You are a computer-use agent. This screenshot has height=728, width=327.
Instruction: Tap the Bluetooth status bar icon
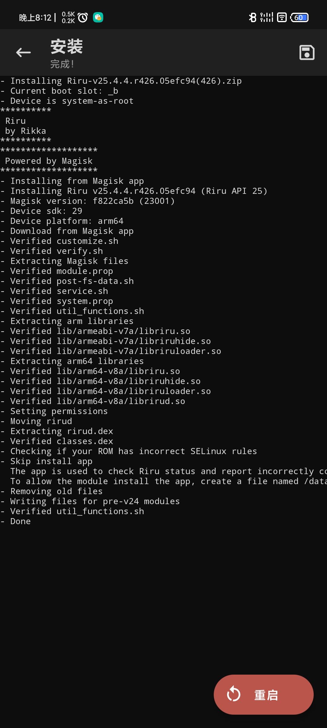tap(252, 18)
